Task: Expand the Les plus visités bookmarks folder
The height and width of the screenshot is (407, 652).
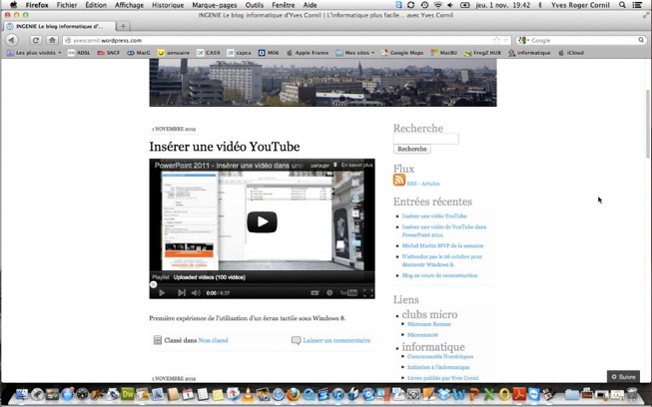Action: pos(34,53)
